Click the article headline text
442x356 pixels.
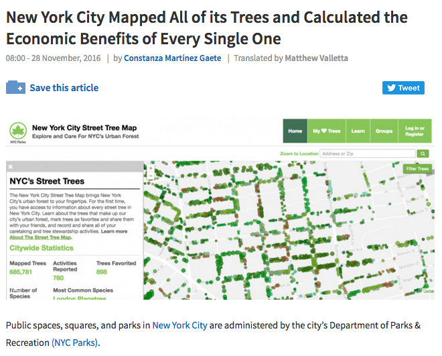207,28
